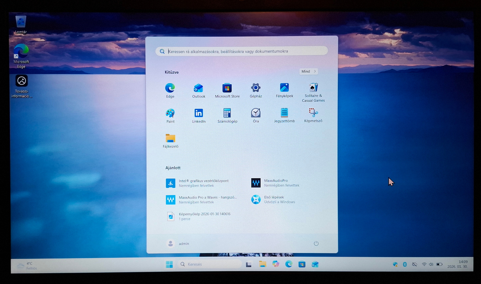
Task: Click Start menu search field
Action: tap(242, 51)
